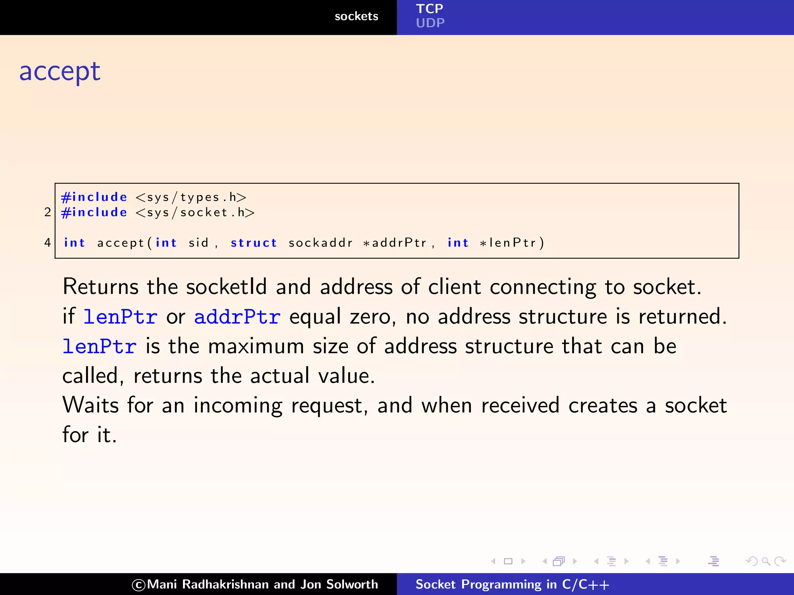This screenshot has height=595, width=794.
Task: Click the next slide arrow after the rectangle icon
Action: click(523, 561)
